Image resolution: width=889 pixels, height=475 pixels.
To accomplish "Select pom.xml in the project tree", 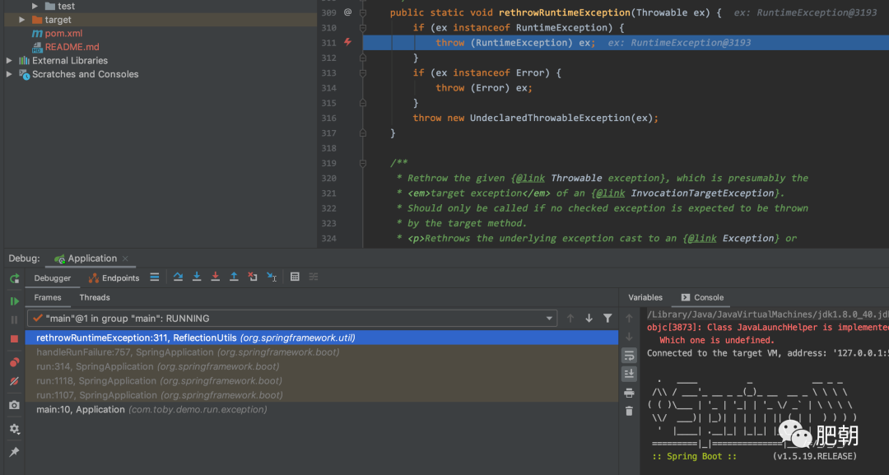I will pyautogui.click(x=58, y=34).
